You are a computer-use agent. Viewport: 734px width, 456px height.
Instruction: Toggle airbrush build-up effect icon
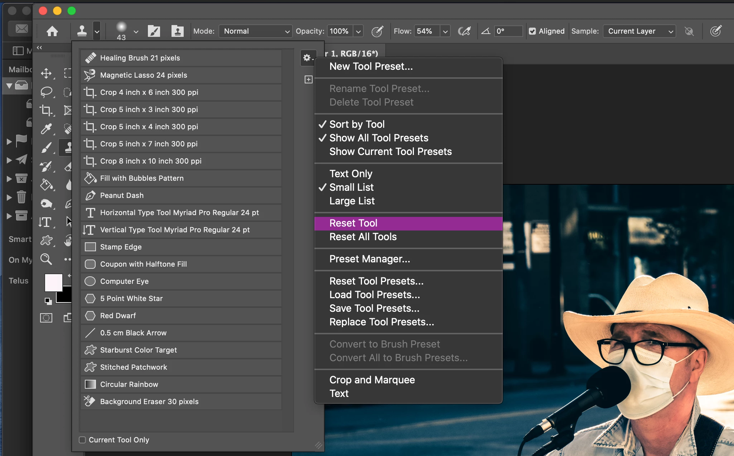pyautogui.click(x=464, y=31)
